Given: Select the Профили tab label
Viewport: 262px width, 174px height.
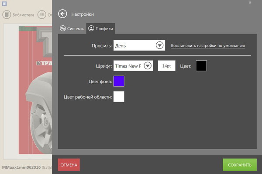Looking at the screenshot, I should coord(104,29).
